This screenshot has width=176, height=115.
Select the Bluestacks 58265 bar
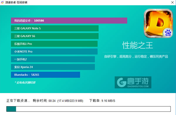[45, 75]
